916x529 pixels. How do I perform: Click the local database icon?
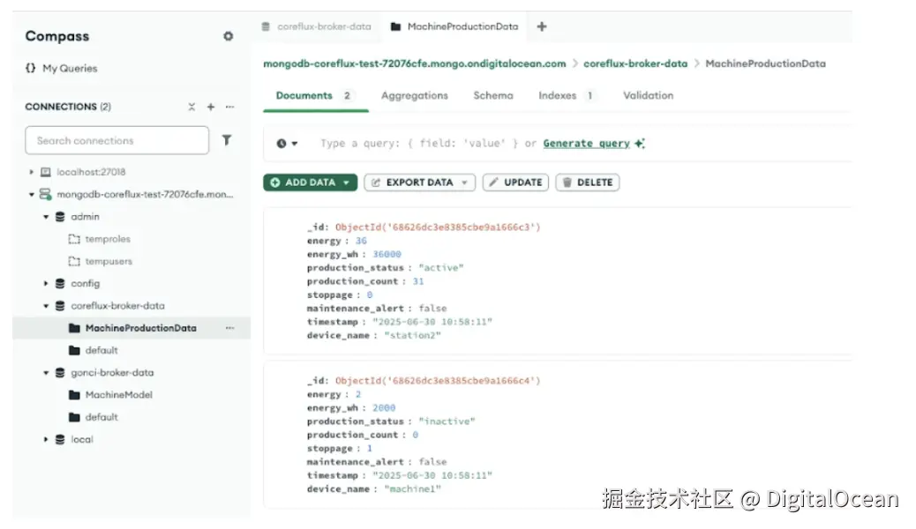(x=60, y=439)
